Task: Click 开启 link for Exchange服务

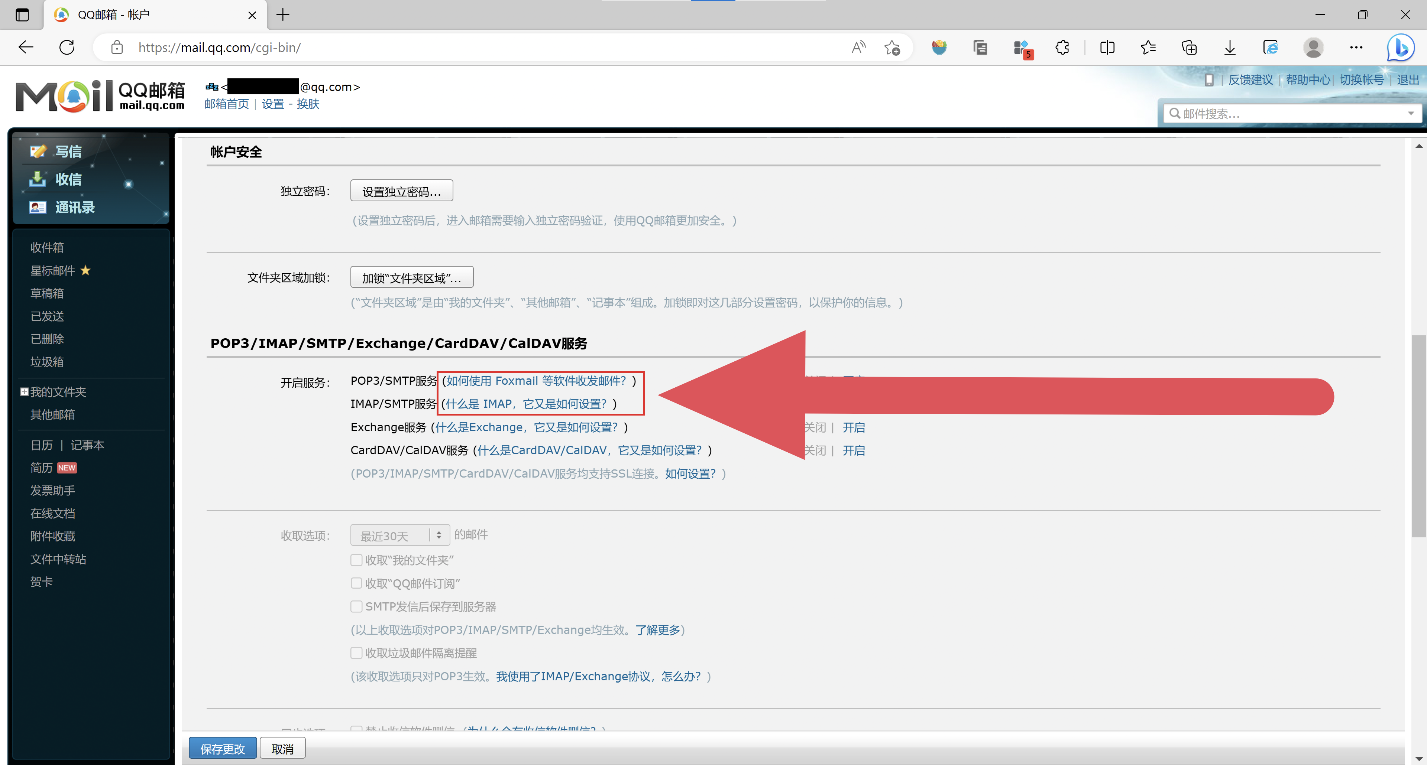Action: tap(853, 427)
